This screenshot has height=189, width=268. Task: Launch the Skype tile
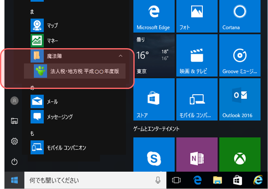(x=154, y=156)
